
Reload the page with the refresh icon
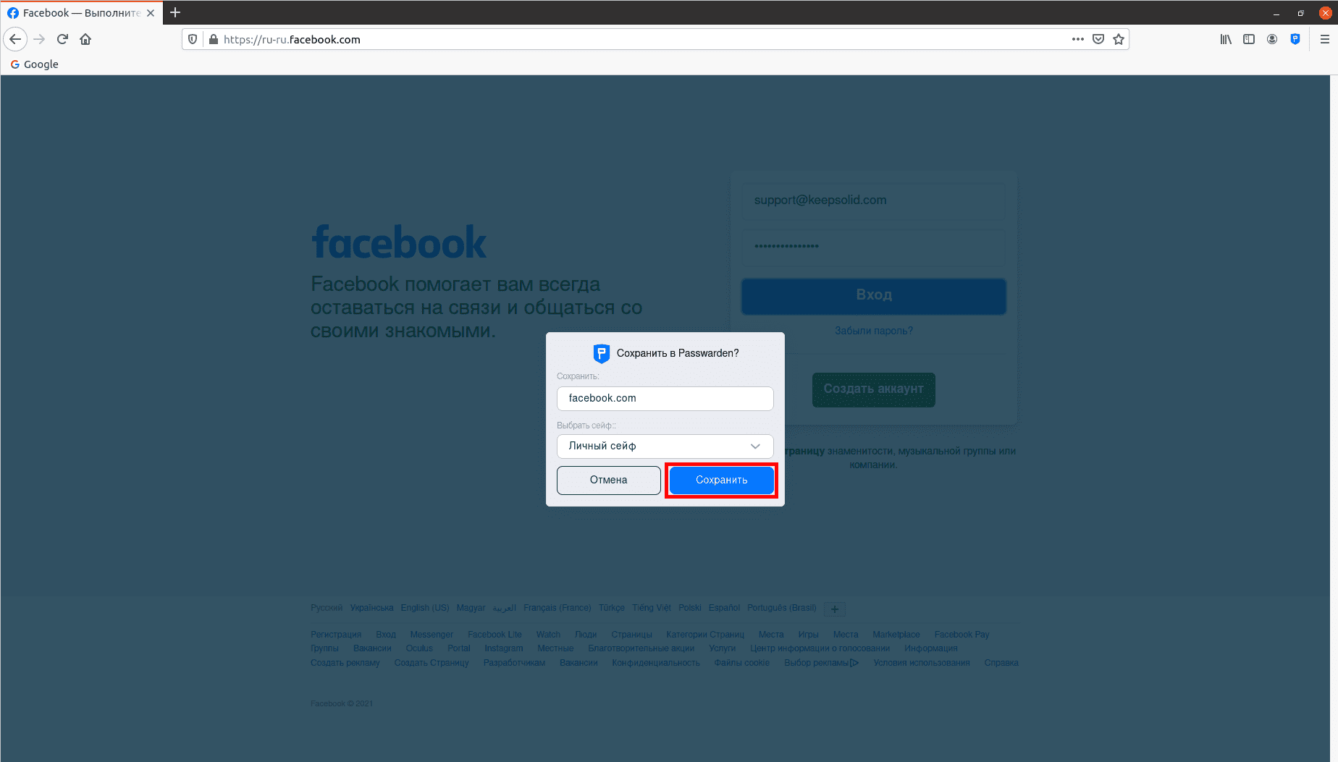pyautogui.click(x=62, y=39)
